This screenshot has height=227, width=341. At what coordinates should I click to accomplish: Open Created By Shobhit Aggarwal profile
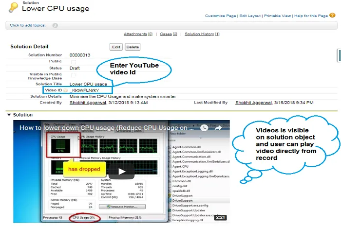pos(88,103)
